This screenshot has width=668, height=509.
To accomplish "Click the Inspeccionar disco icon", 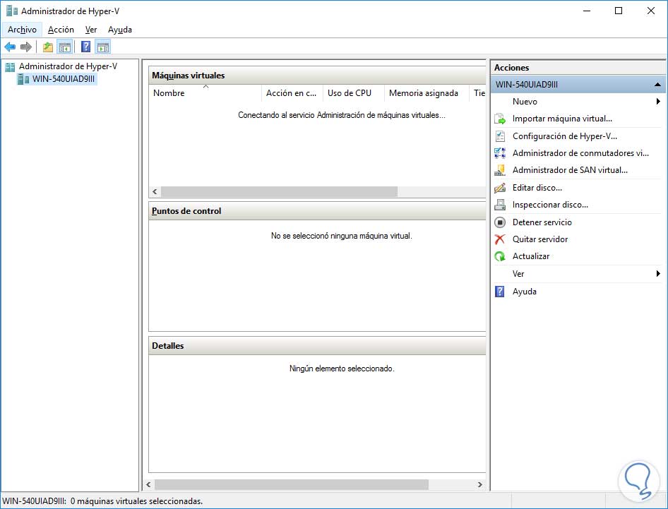I will click(500, 205).
